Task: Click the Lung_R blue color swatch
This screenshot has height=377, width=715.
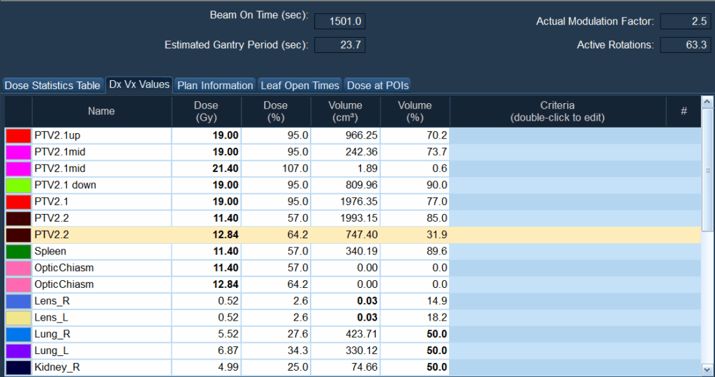Action: pyautogui.click(x=18, y=334)
